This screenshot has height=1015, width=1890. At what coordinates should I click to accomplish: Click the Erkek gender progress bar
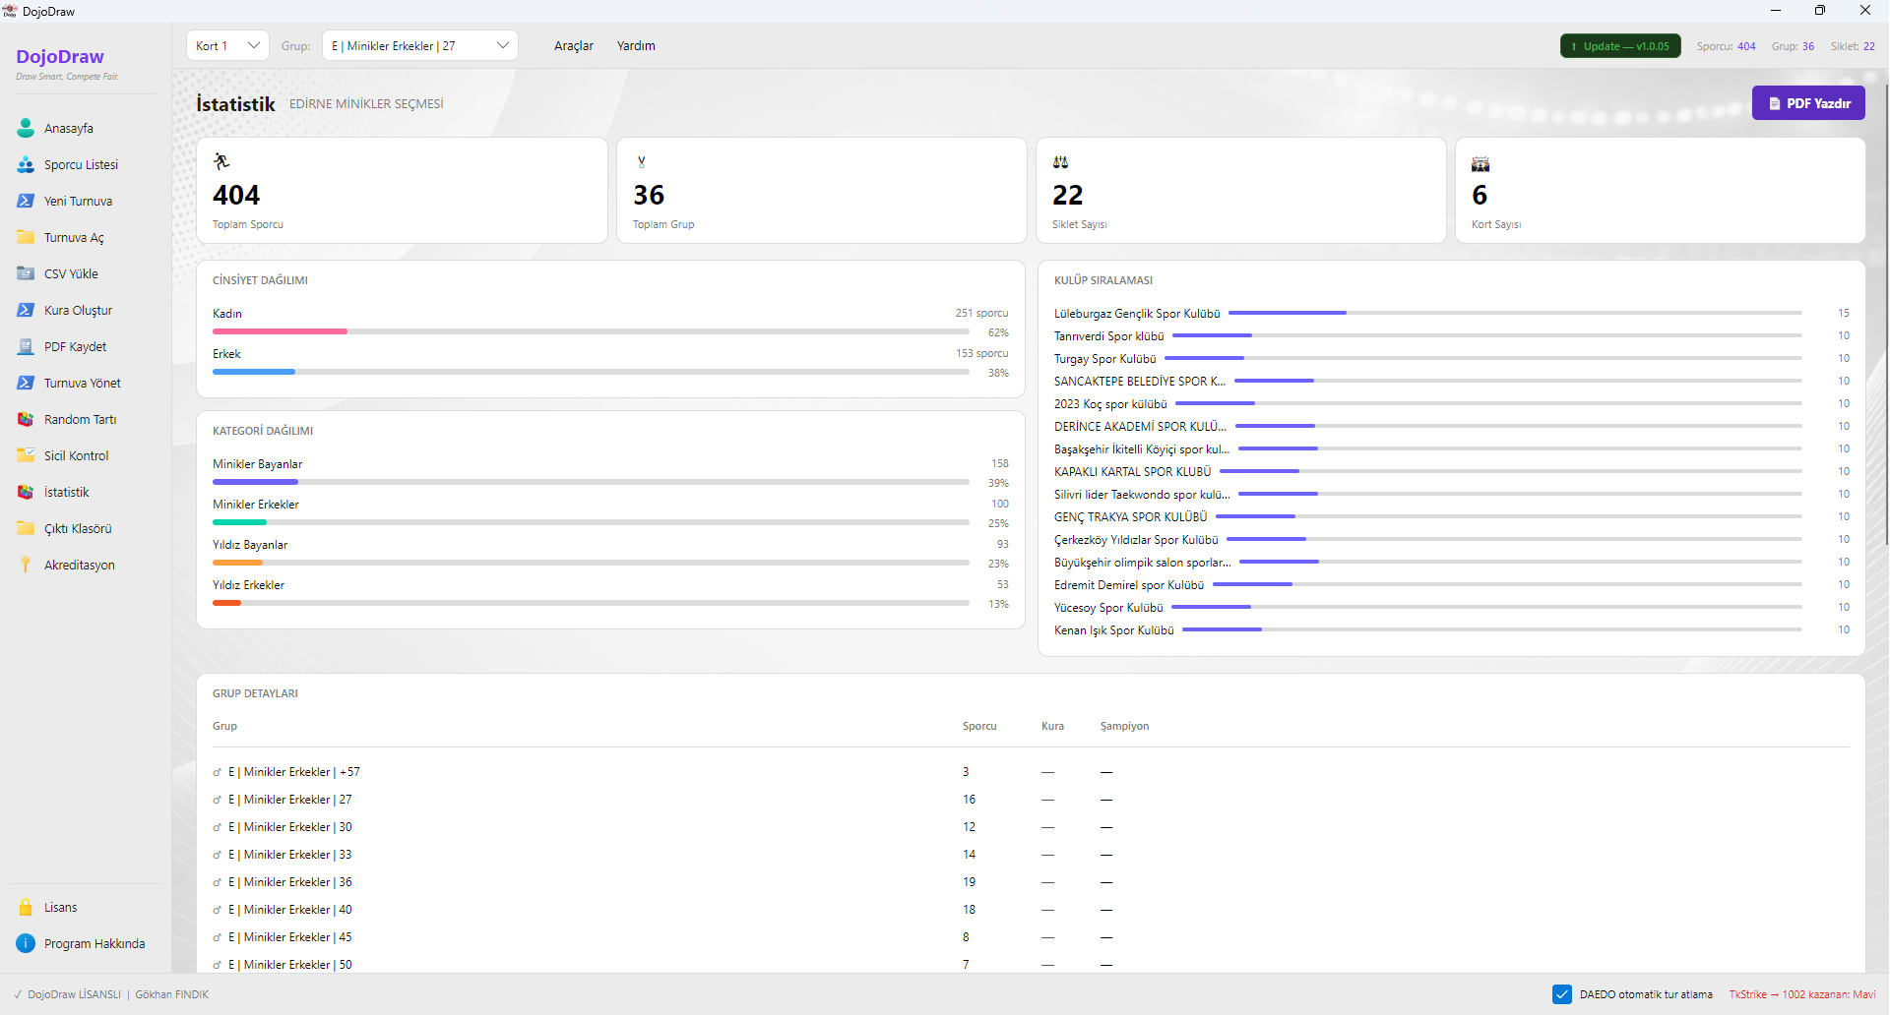coord(591,372)
